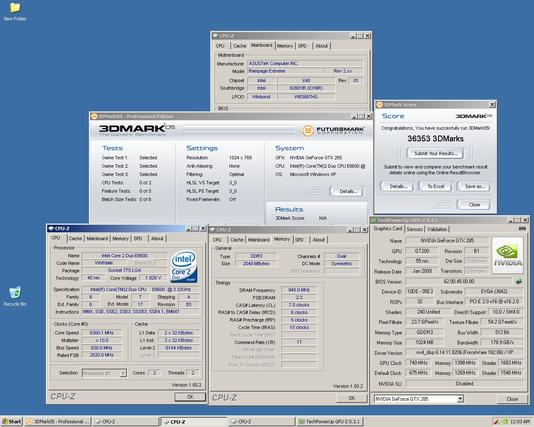Click the FSB:DRAM 2:3 value

[299, 297]
